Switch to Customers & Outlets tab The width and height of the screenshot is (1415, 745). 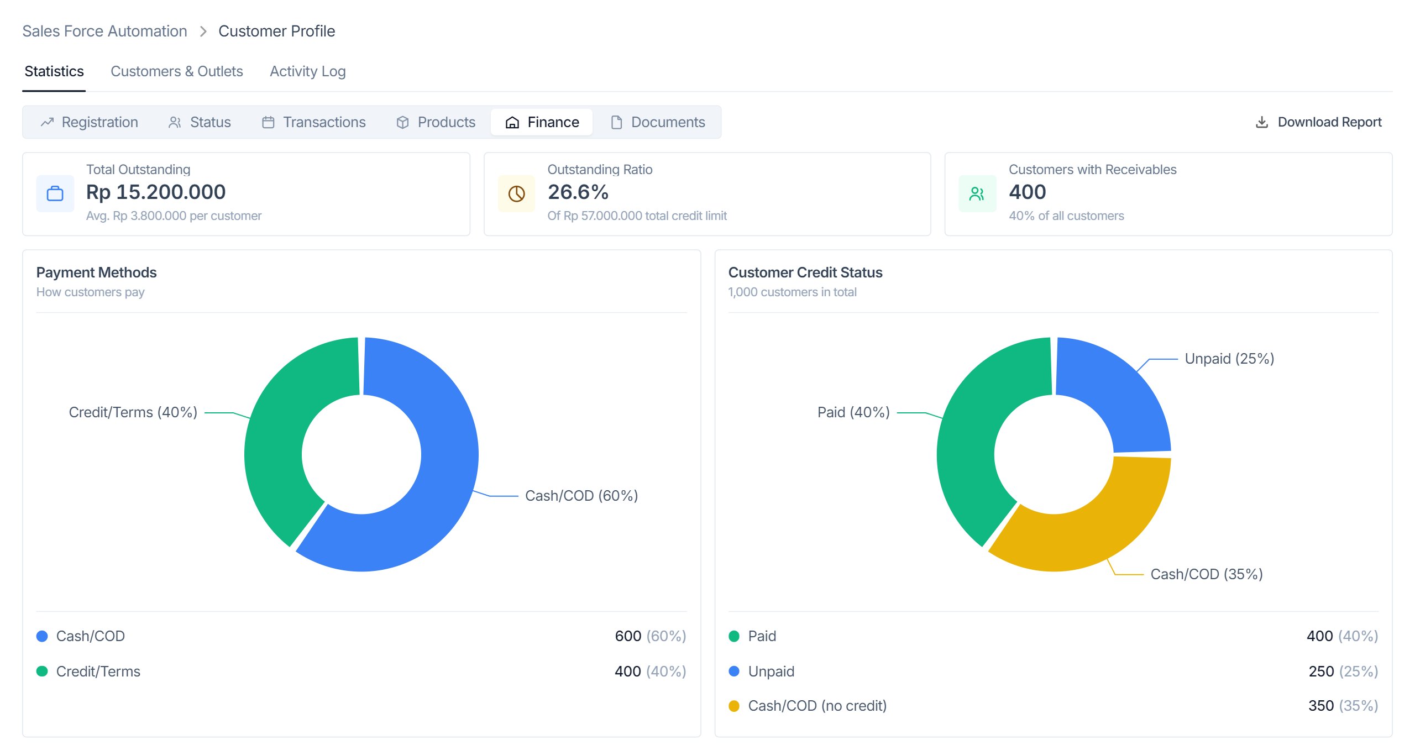click(x=177, y=72)
